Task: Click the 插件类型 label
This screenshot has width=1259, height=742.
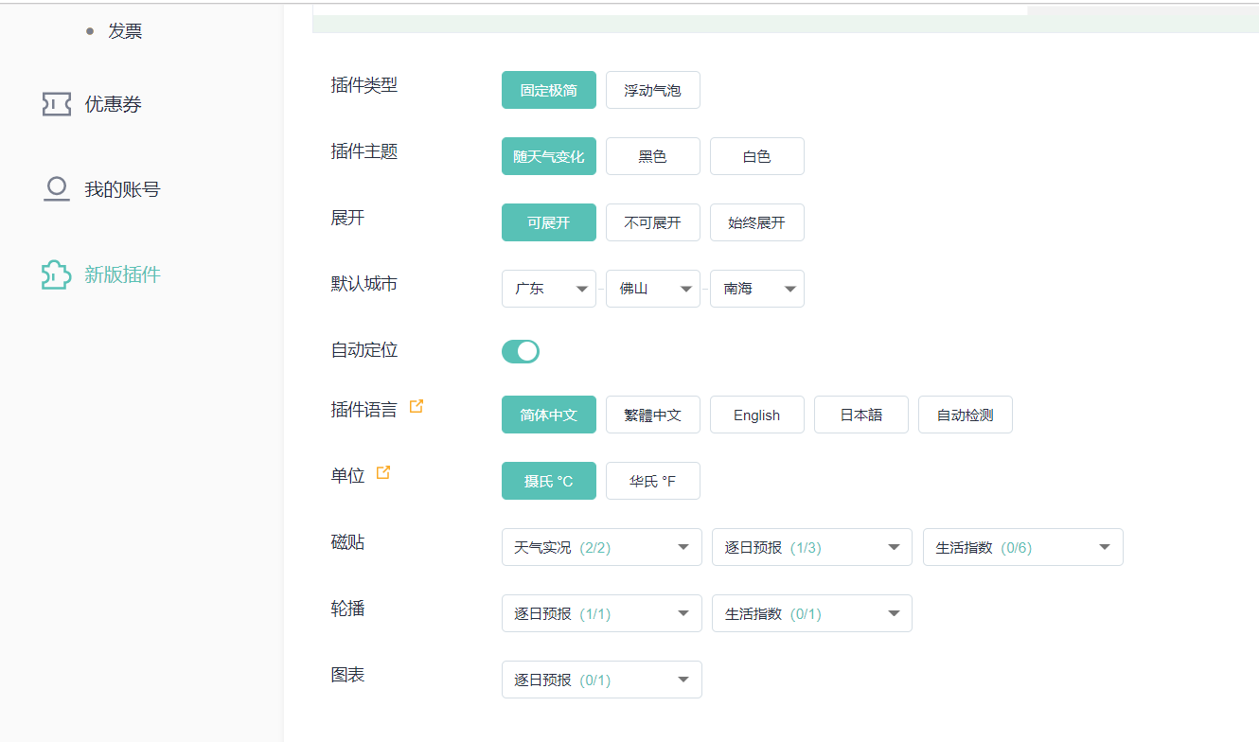Action: (364, 85)
